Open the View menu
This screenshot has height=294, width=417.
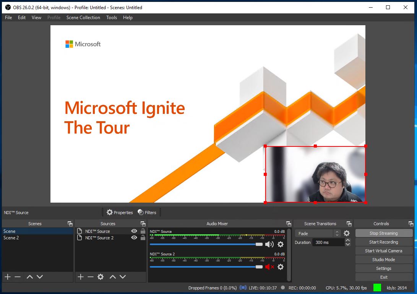36,18
